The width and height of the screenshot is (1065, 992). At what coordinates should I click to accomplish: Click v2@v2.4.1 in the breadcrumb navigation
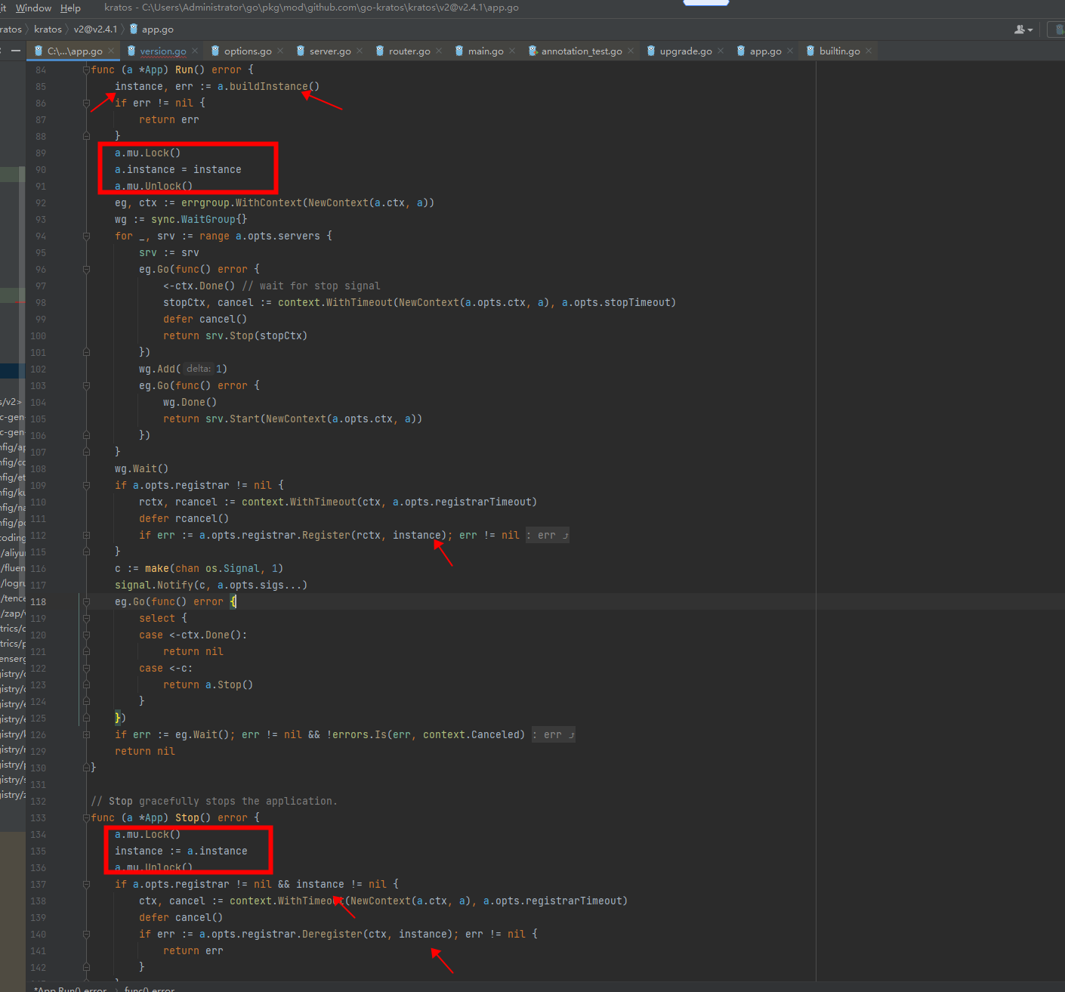[x=96, y=29]
